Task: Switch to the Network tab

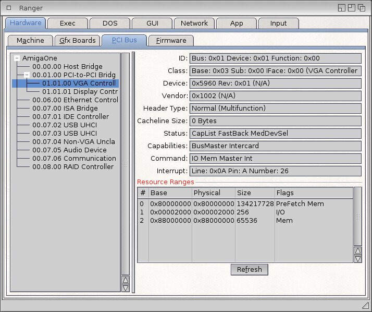Action: tap(194, 23)
